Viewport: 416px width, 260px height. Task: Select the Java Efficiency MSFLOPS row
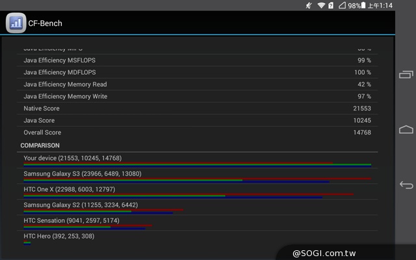click(197, 60)
